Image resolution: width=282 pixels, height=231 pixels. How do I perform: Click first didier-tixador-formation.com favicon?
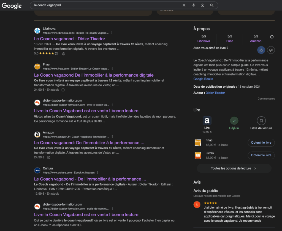point(37,103)
